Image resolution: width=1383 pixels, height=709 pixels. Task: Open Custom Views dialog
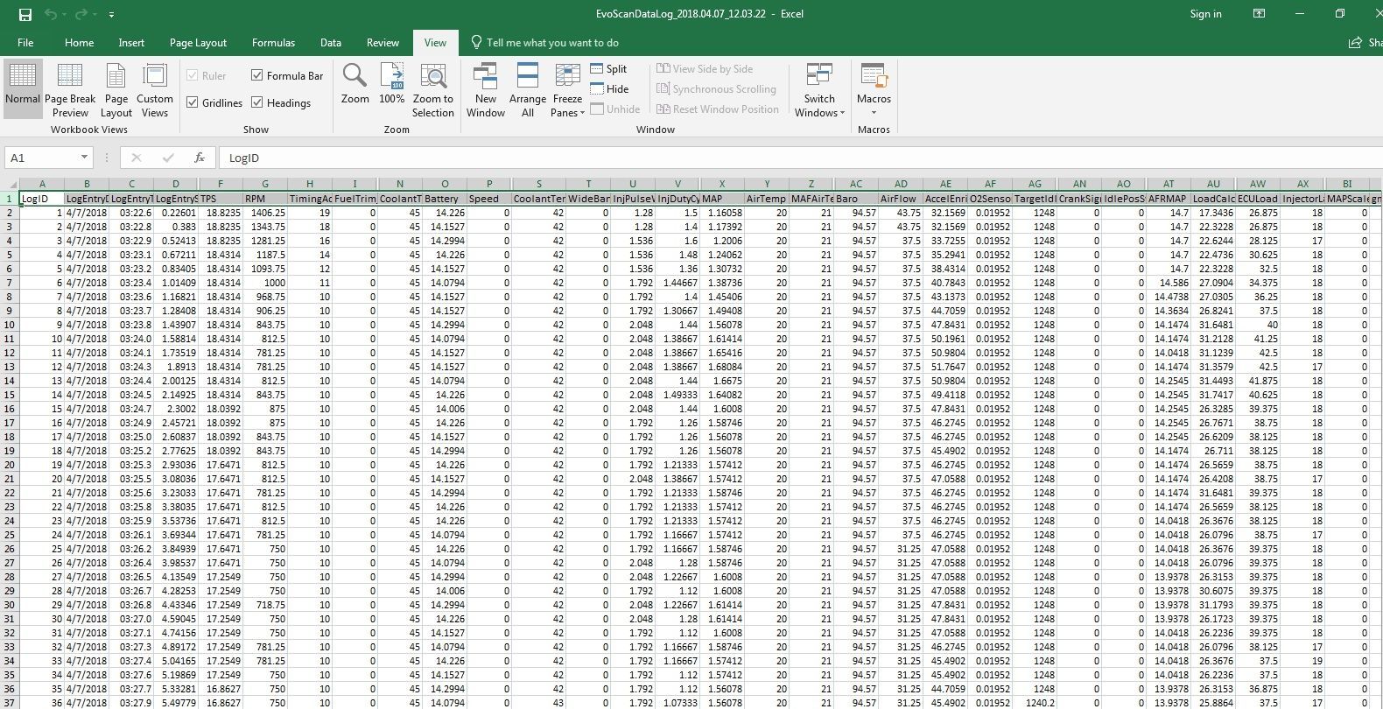[155, 90]
